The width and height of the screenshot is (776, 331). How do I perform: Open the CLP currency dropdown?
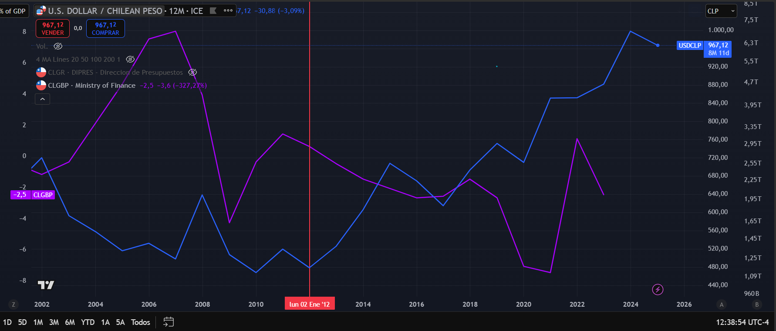pos(721,11)
